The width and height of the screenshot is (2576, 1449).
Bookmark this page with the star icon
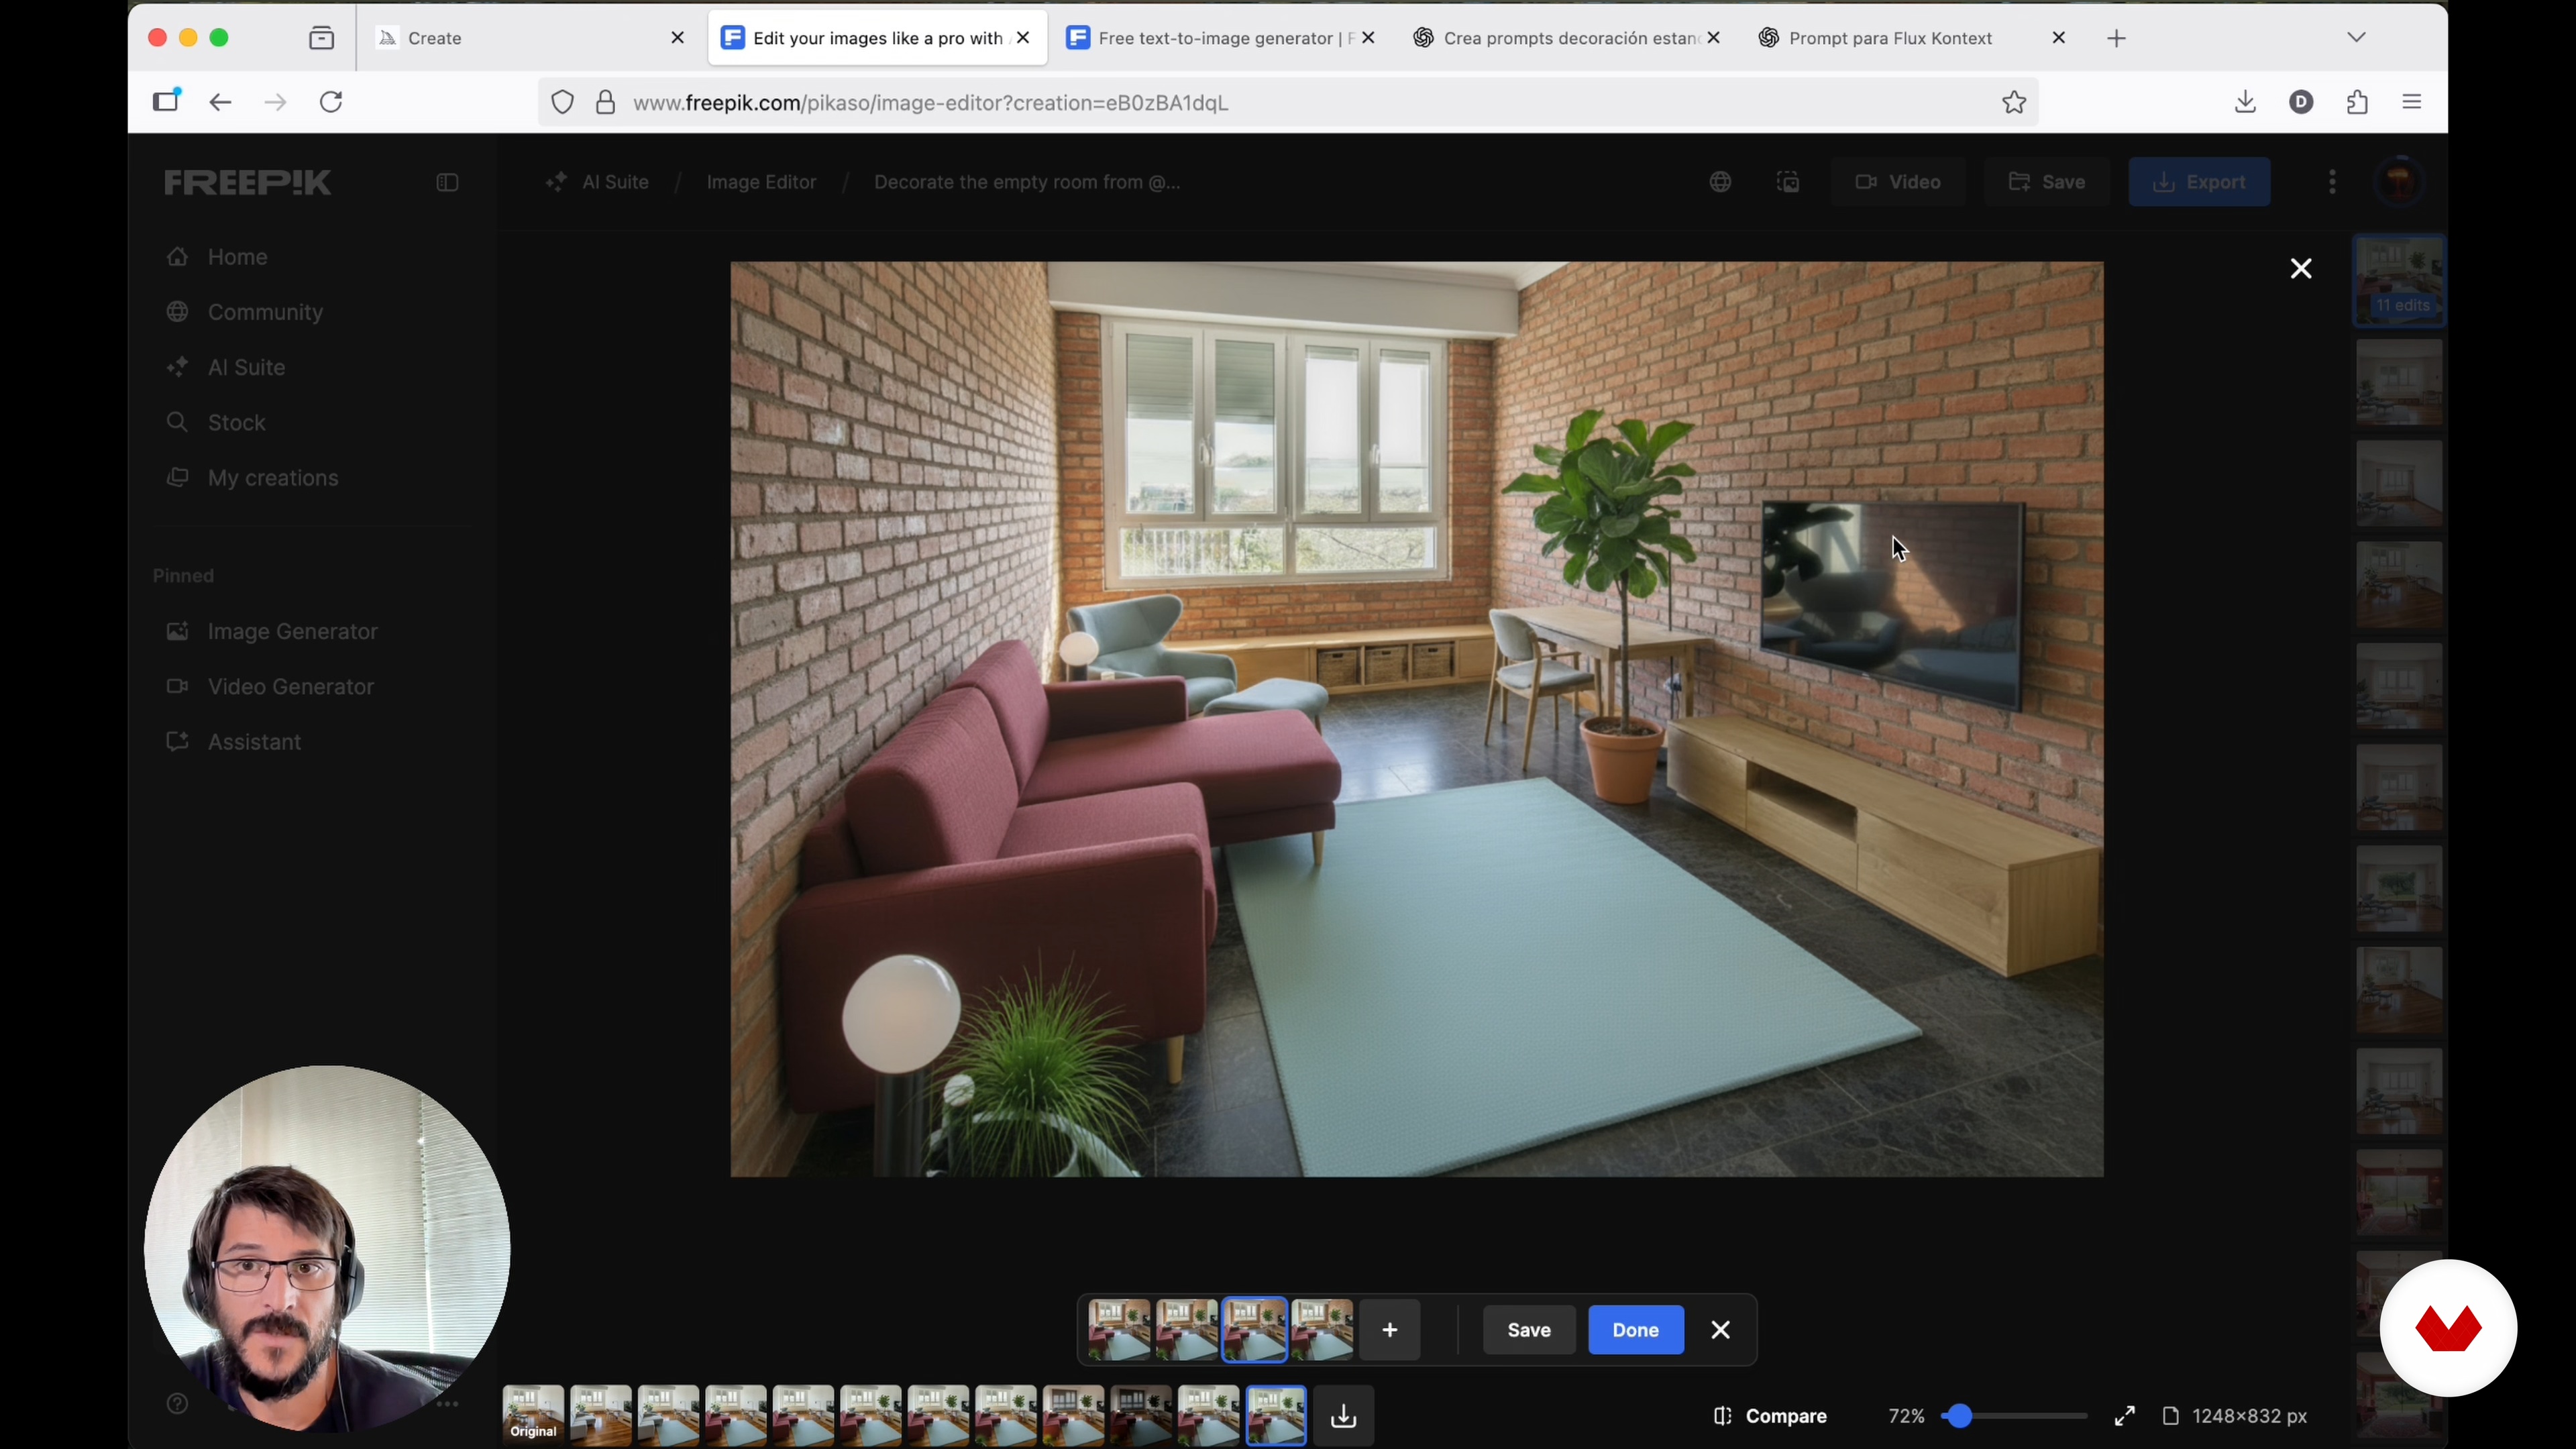coord(2014,103)
